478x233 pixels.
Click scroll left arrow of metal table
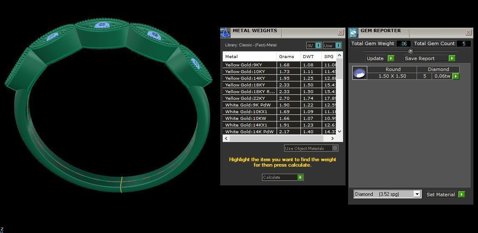pos(226,138)
